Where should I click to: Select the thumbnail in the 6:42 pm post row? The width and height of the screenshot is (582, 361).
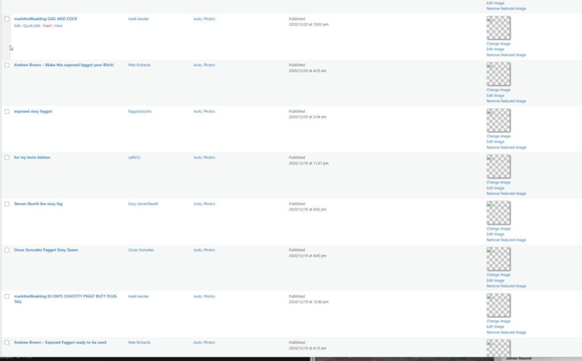(498, 213)
